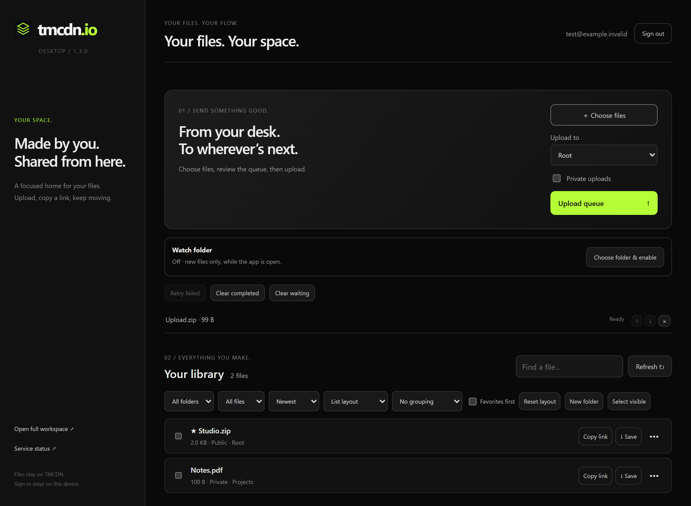Image resolution: width=691 pixels, height=506 pixels.
Task: Open the No grouping dropdown
Action: [427, 401]
